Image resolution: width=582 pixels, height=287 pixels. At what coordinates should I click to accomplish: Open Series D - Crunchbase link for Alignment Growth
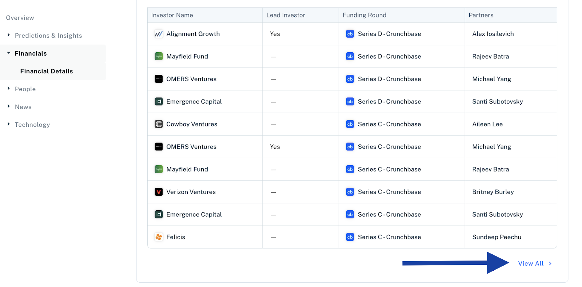click(389, 34)
